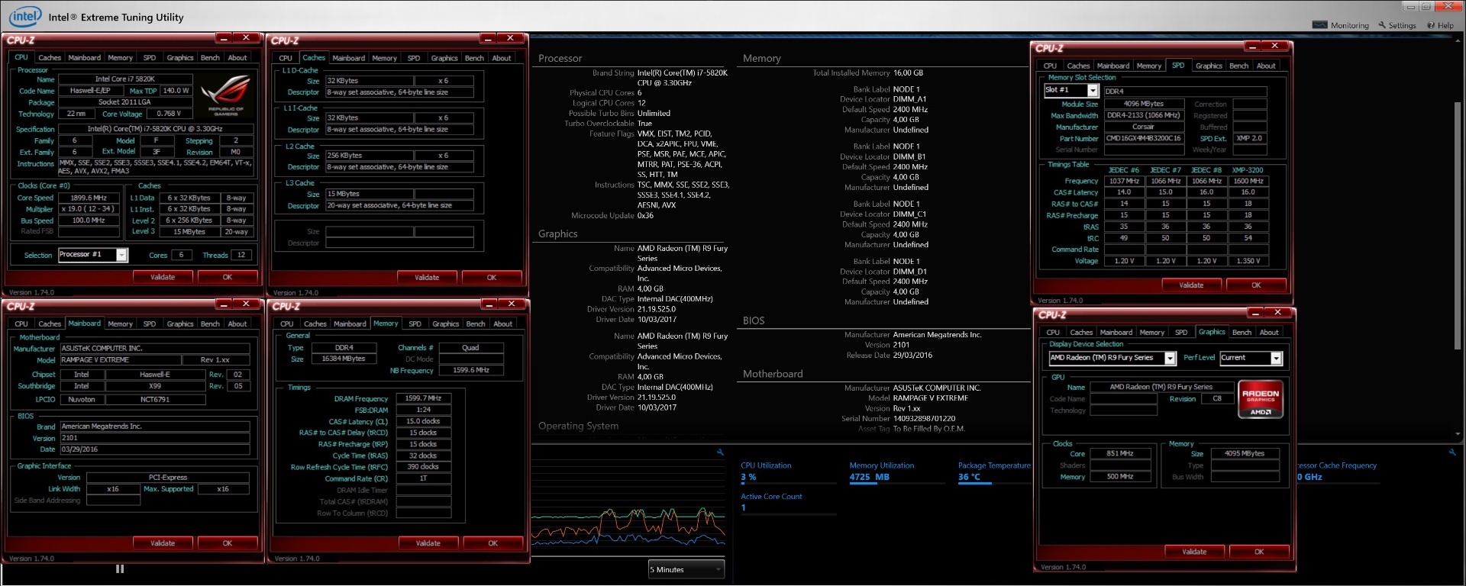The width and height of the screenshot is (1466, 586).
Task: Select Bench tab in the CPU-Z Graphics window
Action: [1242, 332]
